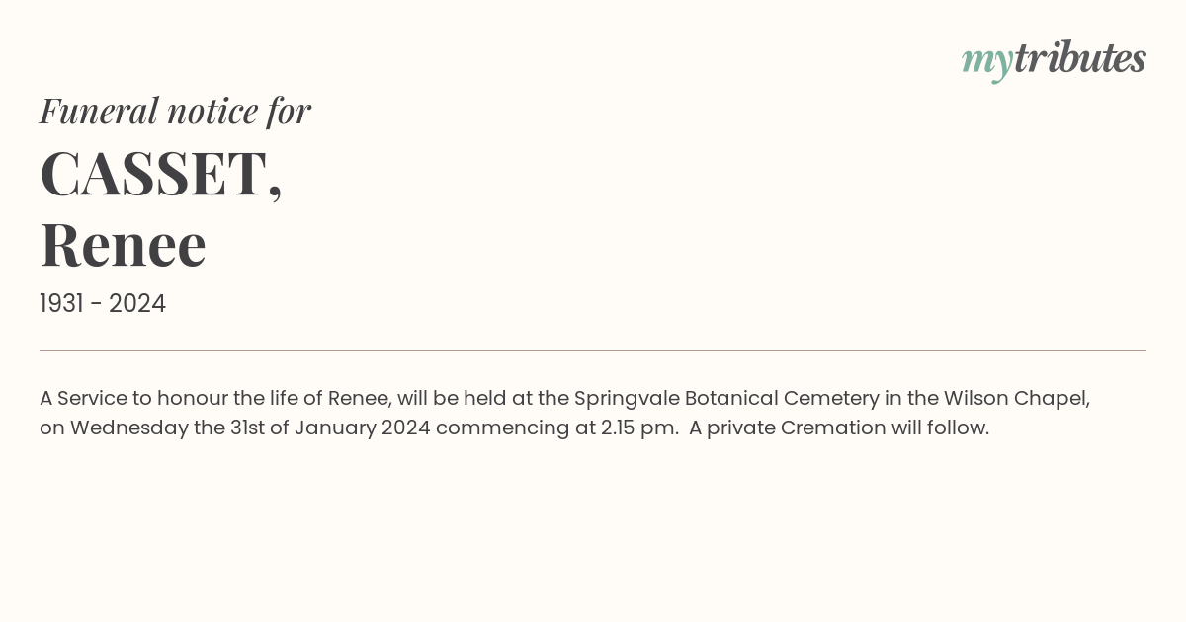The image size is (1186, 622).
Task: Click the "2.15 pm" start time
Action: click(638, 428)
